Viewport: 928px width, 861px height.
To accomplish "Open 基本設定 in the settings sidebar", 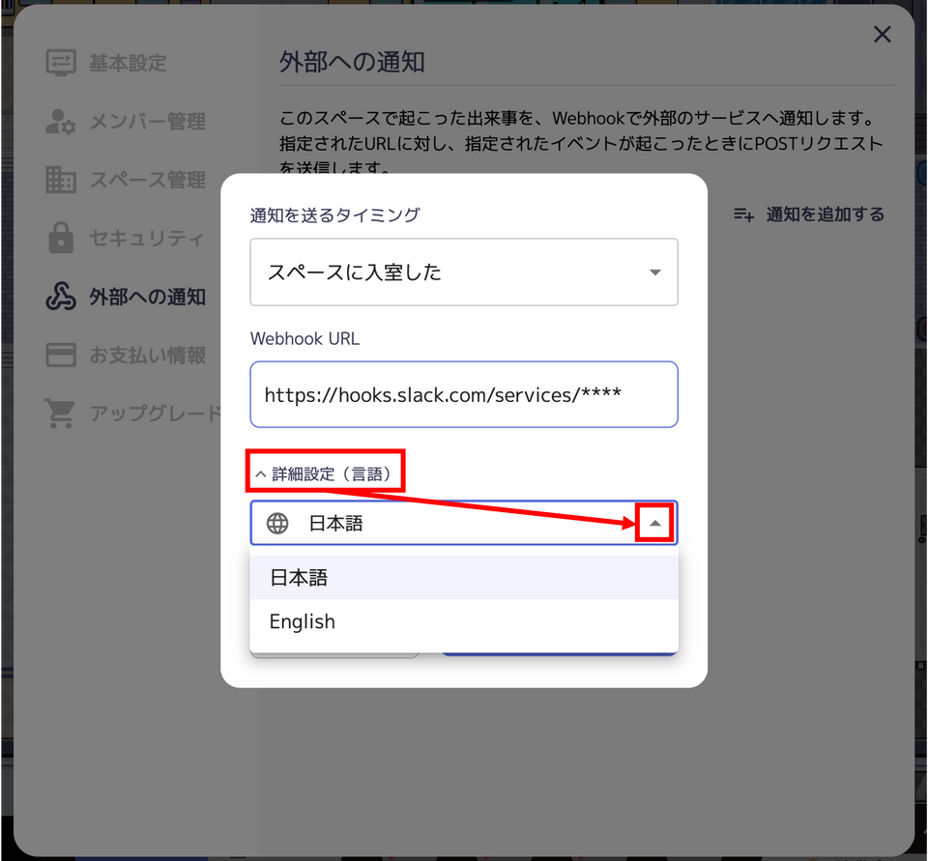I will point(107,62).
